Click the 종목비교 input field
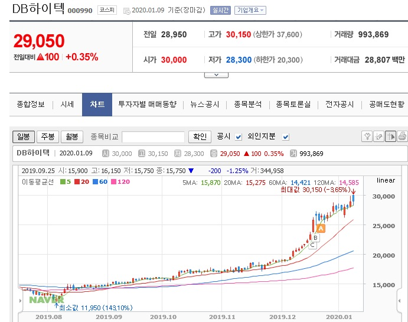408x322 pixels. (x=154, y=137)
